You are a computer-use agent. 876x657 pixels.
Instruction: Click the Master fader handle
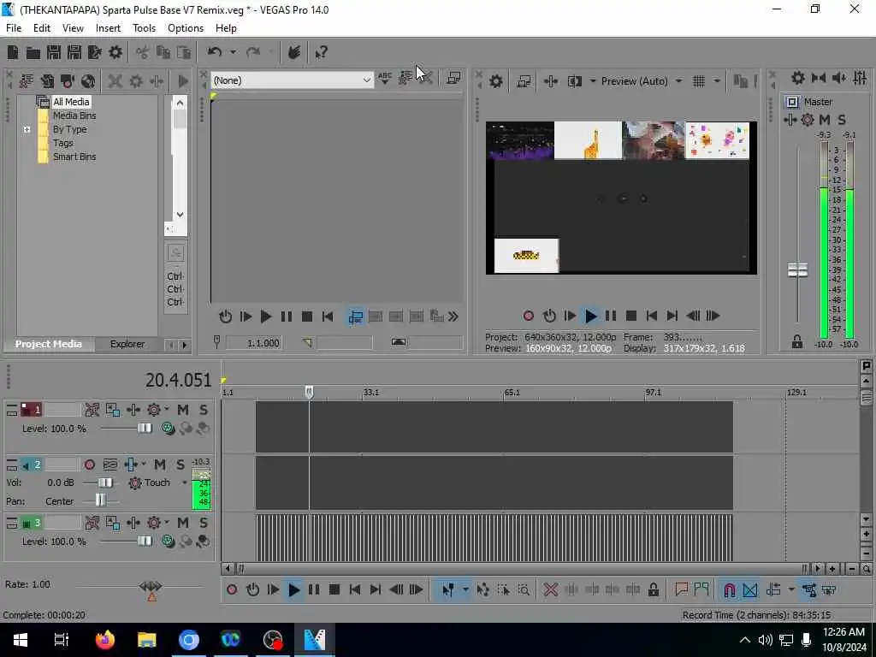pyautogui.click(x=797, y=270)
